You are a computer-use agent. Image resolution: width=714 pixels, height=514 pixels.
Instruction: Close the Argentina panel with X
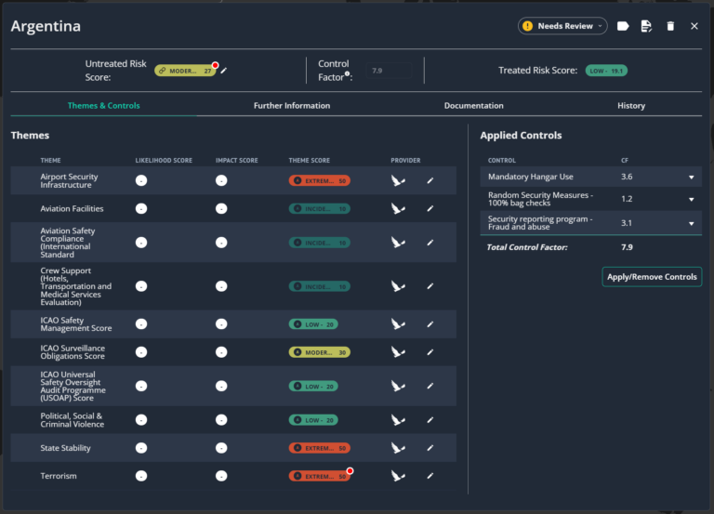tap(694, 26)
